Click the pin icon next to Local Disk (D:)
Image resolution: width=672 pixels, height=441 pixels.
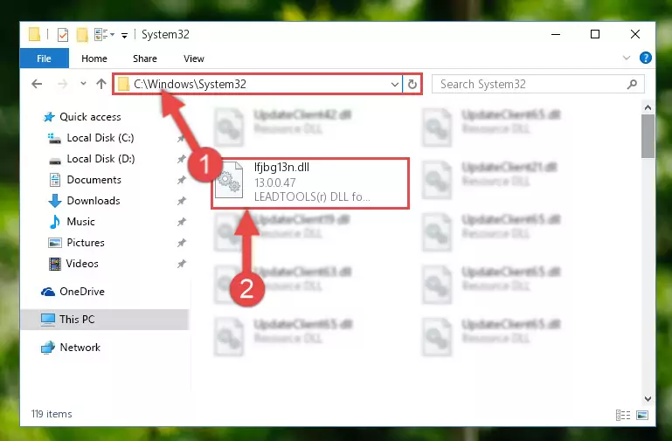tap(182, 159)
